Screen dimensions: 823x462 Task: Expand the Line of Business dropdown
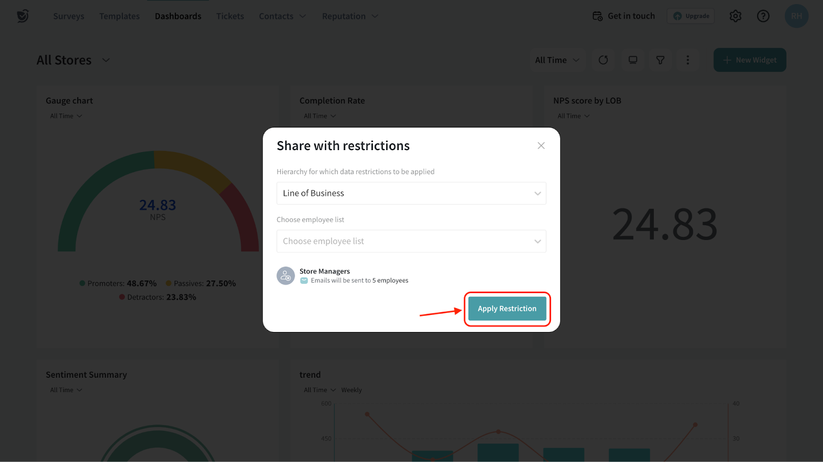click(x=411, y=193)
